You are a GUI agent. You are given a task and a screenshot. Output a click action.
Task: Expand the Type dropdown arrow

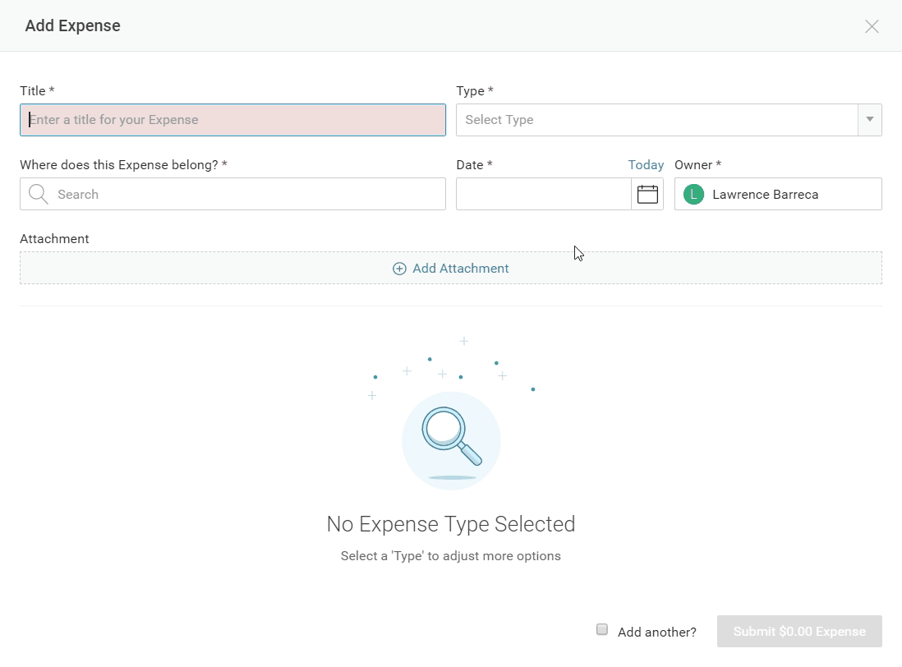869,120
